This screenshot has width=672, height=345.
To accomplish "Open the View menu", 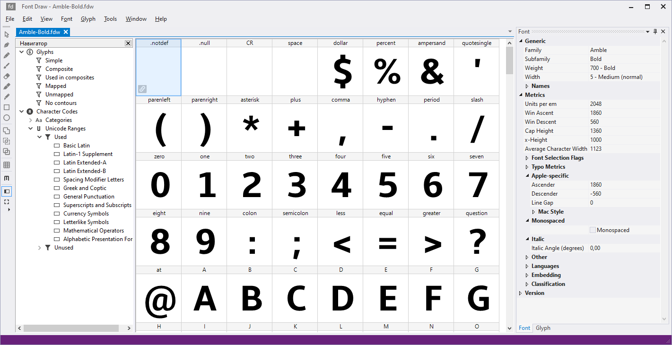I will [x=46, y=19].
